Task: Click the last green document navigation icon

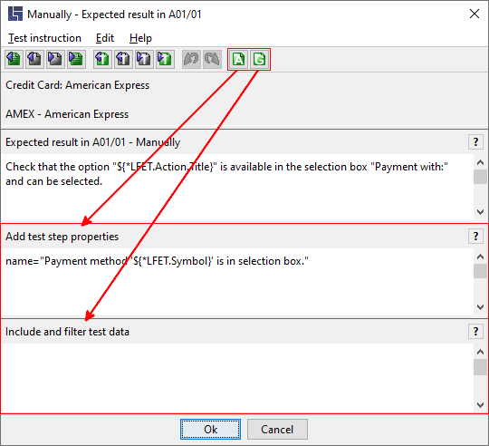Action: 76,59
